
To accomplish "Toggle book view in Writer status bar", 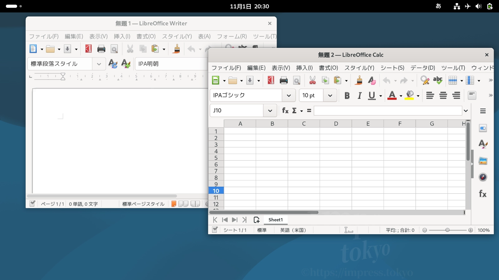I will [195, 204].
